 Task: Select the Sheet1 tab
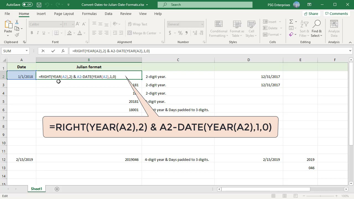coord(37,189)
